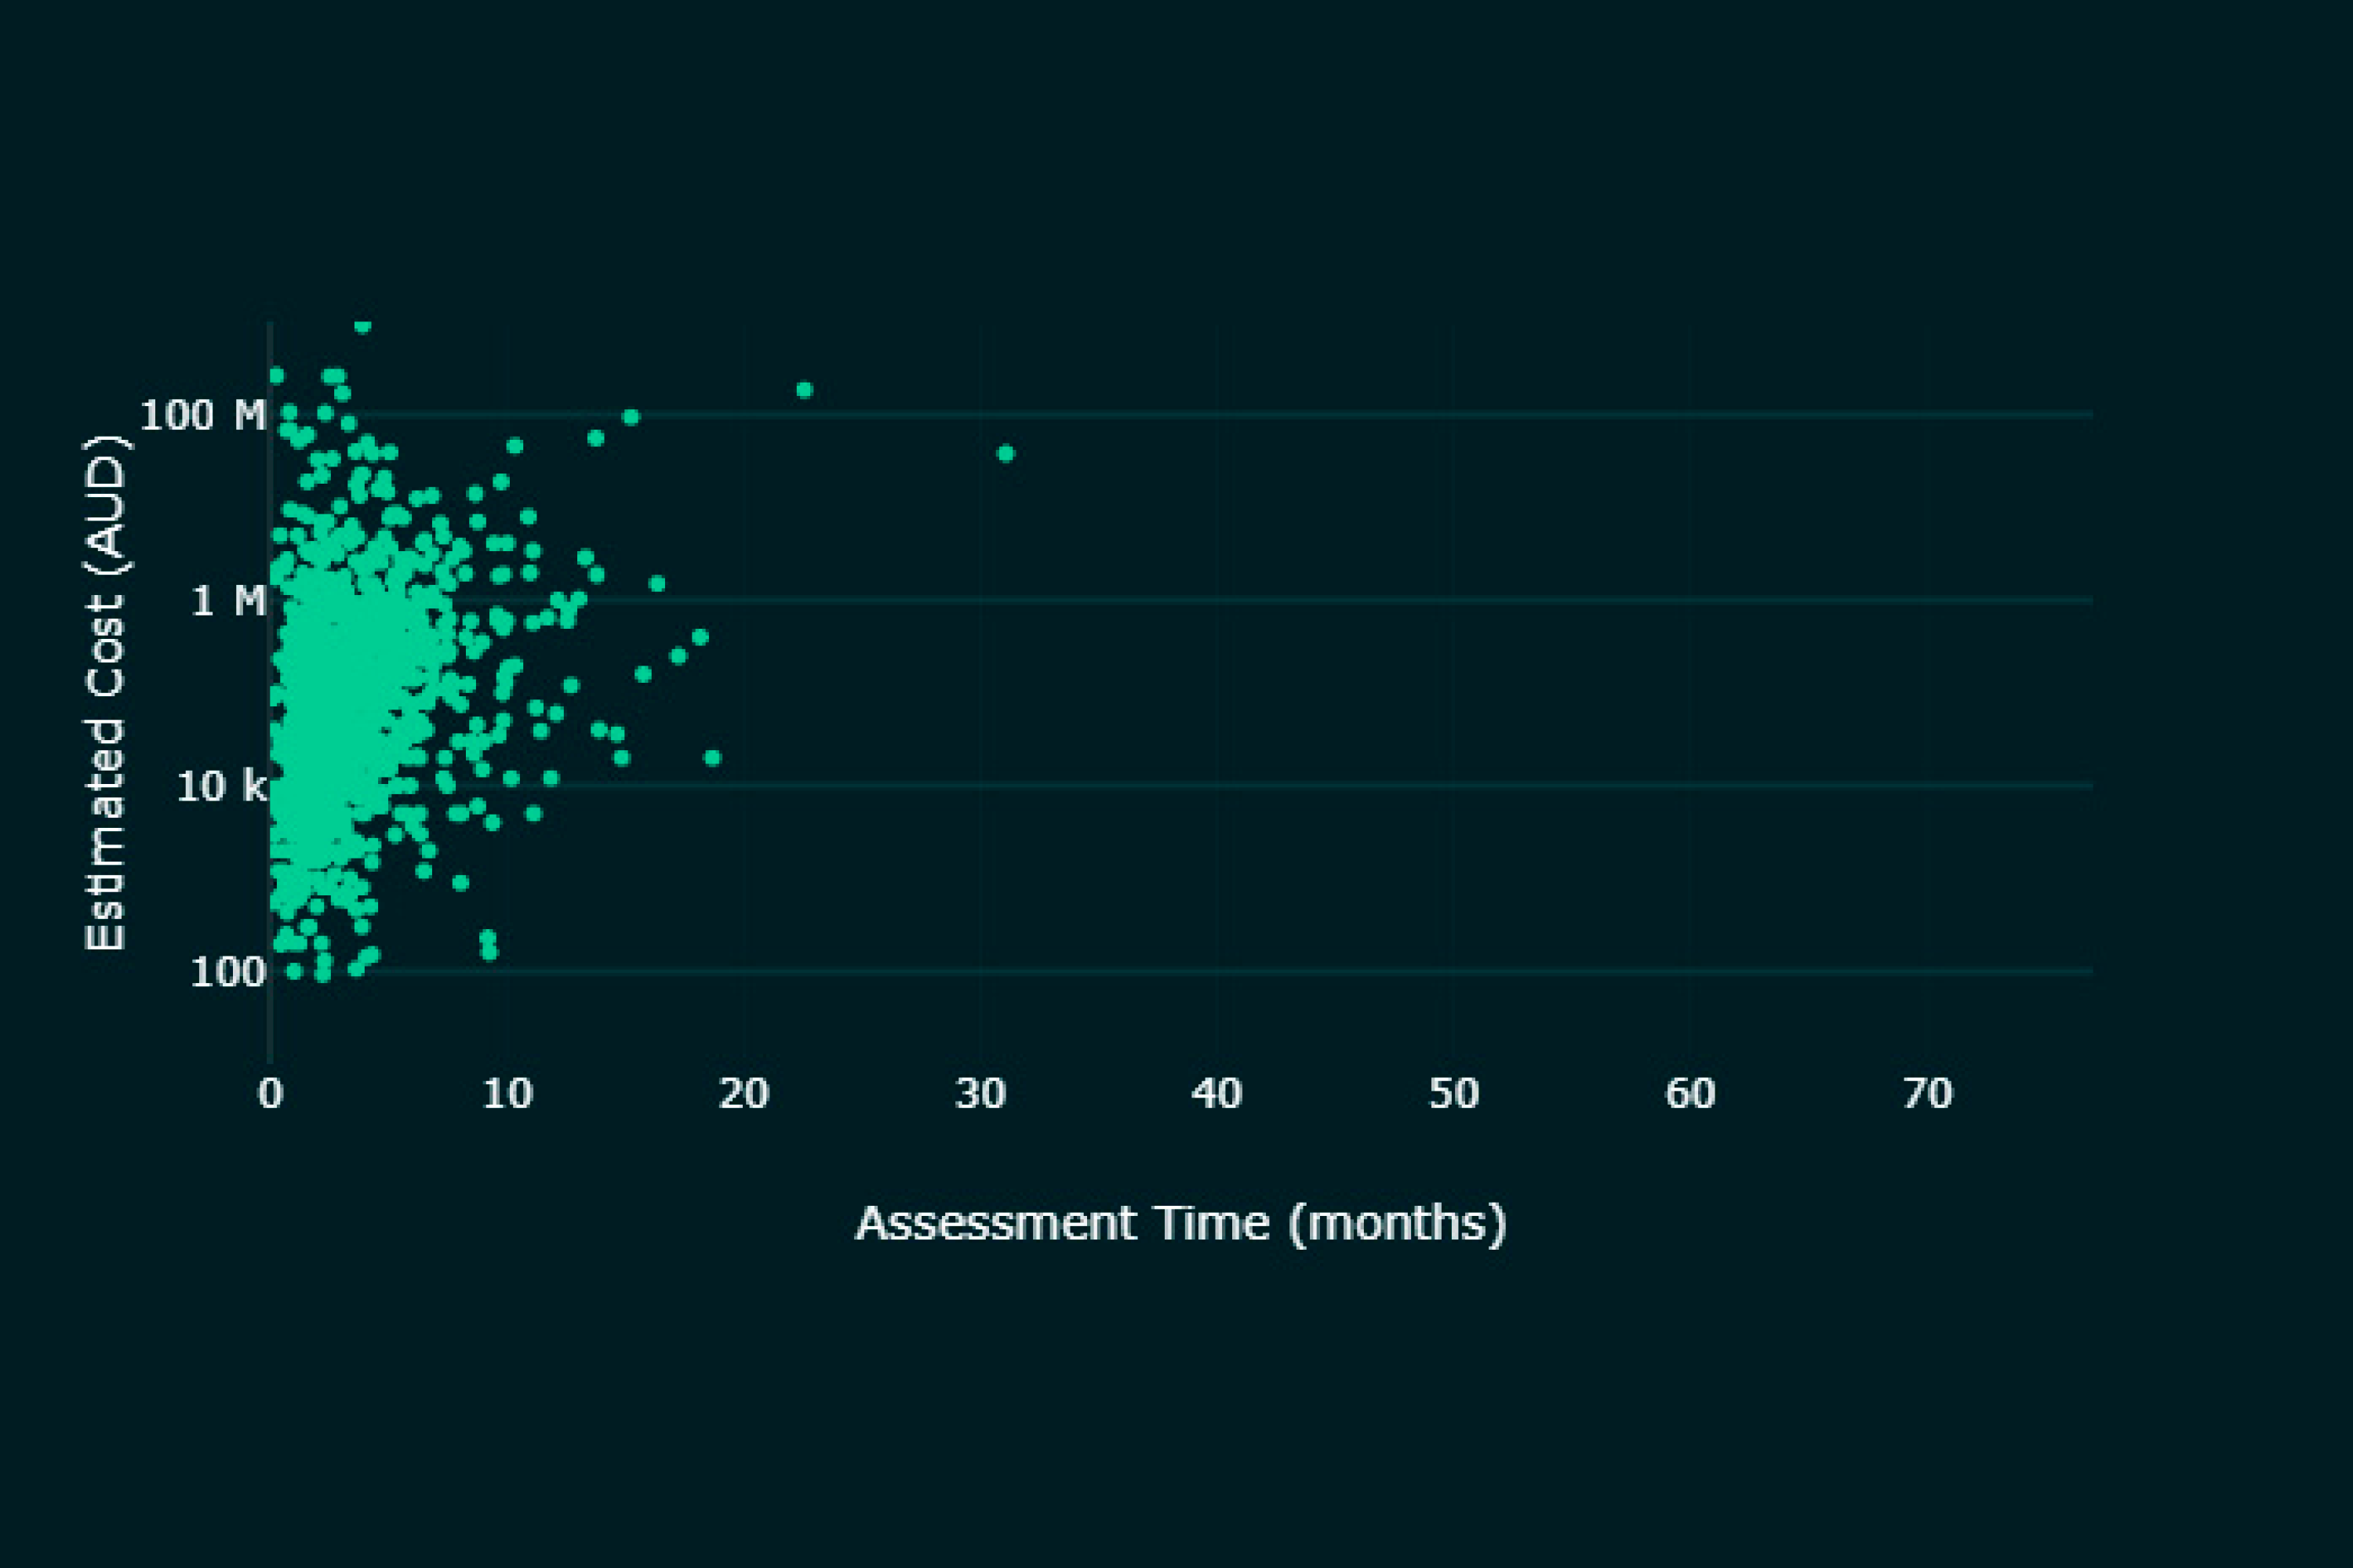The image size is (2353, 1568).
Task: Click the data point near 22 months above 100 M
Action: coord(805,390)
